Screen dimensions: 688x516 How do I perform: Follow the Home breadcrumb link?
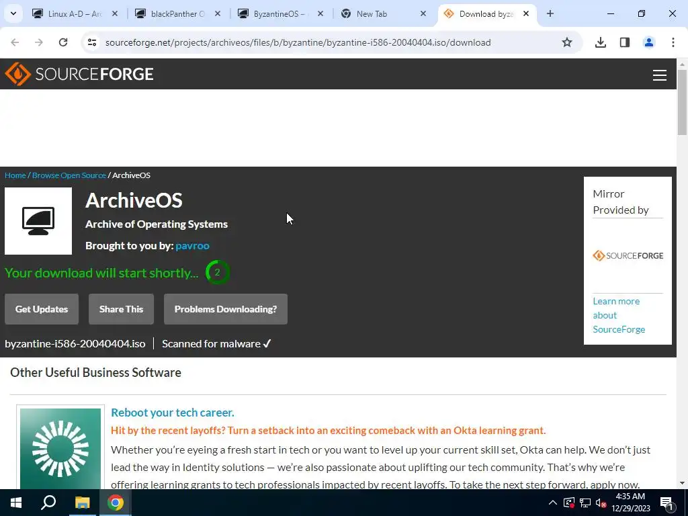pos(15,175)
